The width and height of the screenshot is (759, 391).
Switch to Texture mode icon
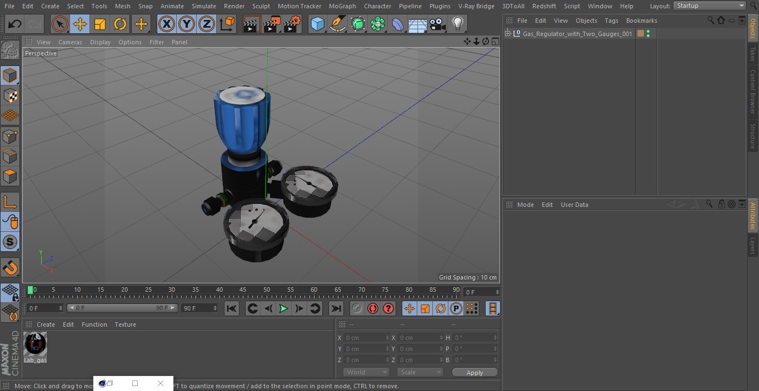coord(10,95)
